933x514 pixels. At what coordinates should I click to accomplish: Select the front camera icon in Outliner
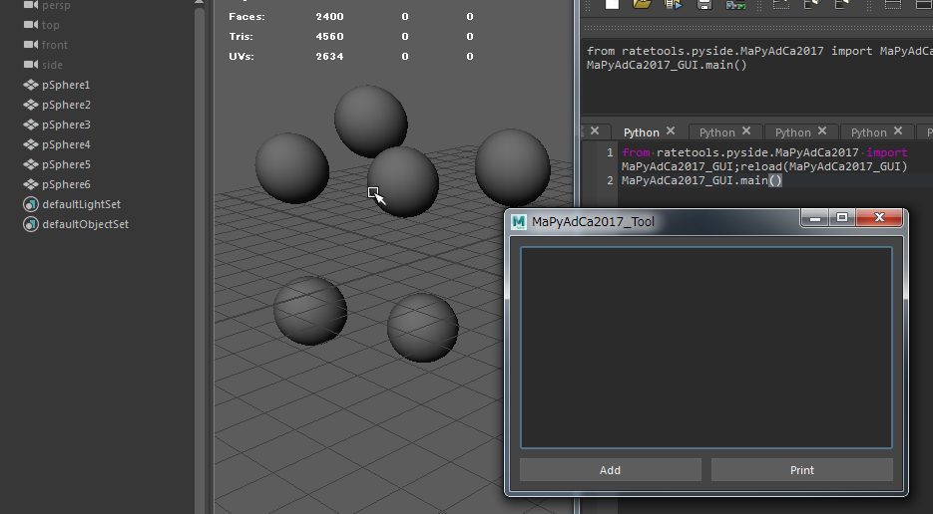coord(31,45)
